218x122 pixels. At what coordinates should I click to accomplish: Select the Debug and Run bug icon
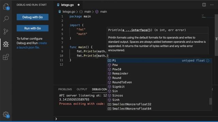(x=6, y=44)
